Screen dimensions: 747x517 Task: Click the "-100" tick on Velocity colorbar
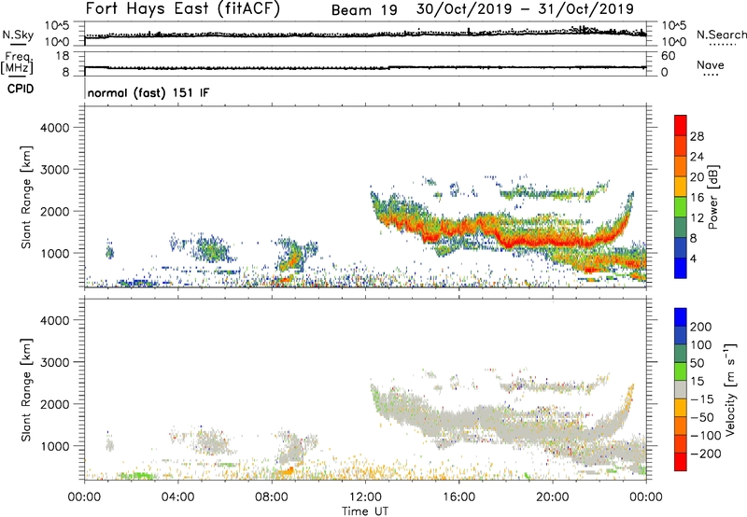(706, 436)
